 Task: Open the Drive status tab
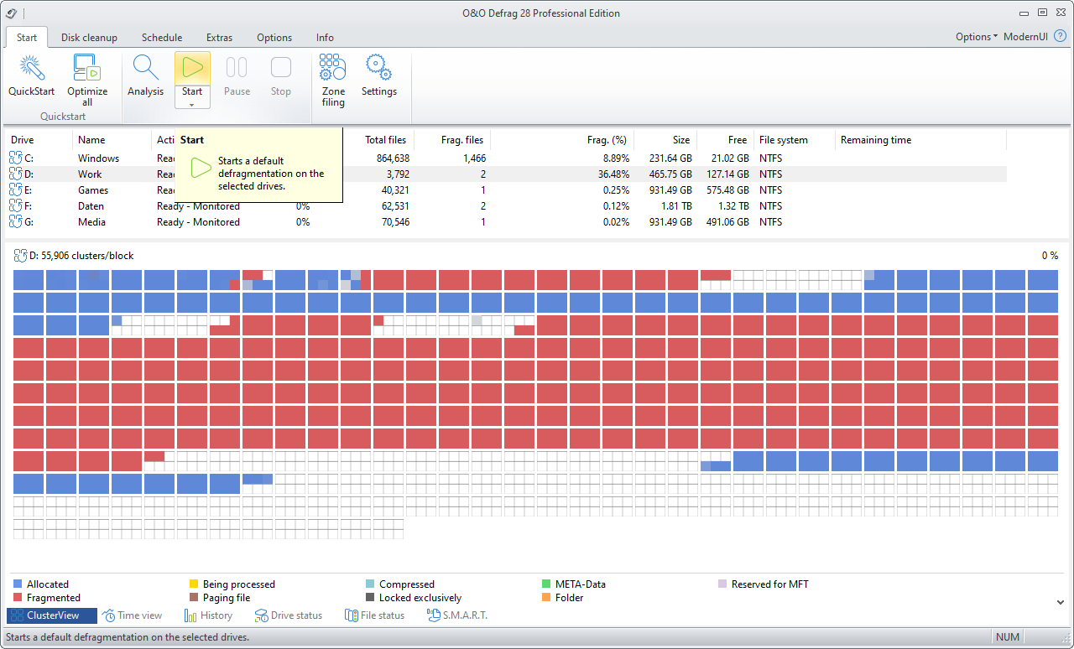pyautogui.click(x=289, y=615)
